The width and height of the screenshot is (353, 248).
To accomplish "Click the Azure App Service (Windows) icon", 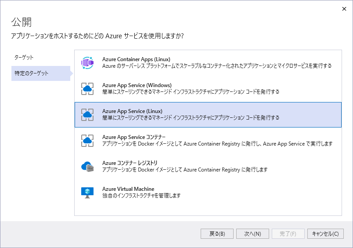I will [87, 89].
